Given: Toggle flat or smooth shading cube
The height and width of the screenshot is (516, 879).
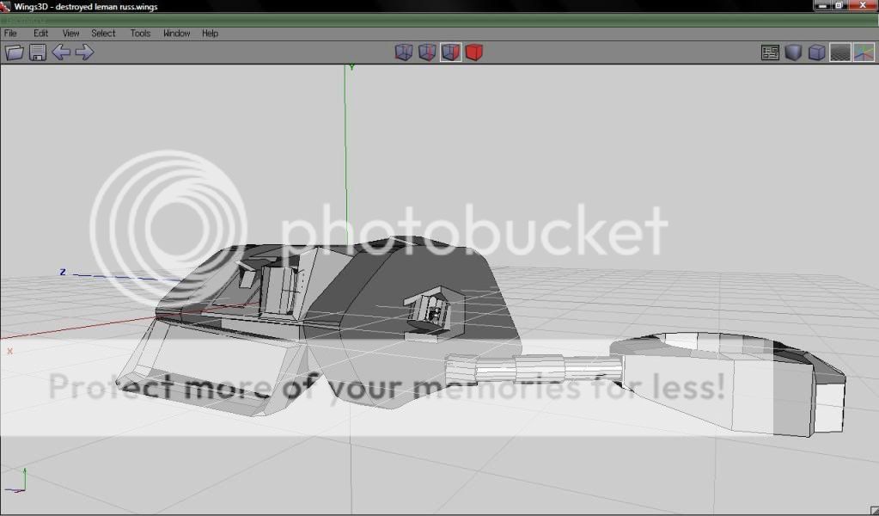Looking at the screenshot, I should point(793,52).
